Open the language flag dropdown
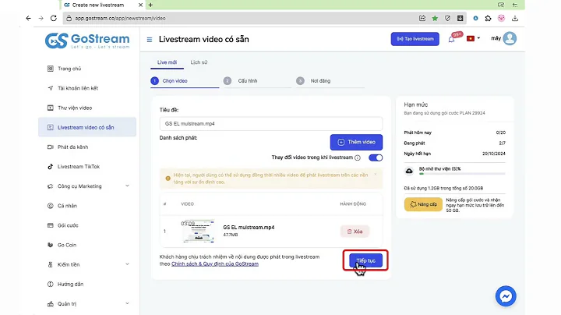The height and width of the screenshot is (315, 561). (x=473, y=39)
